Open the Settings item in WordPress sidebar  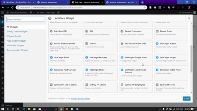pyautogui.click(x=7, y=105)
